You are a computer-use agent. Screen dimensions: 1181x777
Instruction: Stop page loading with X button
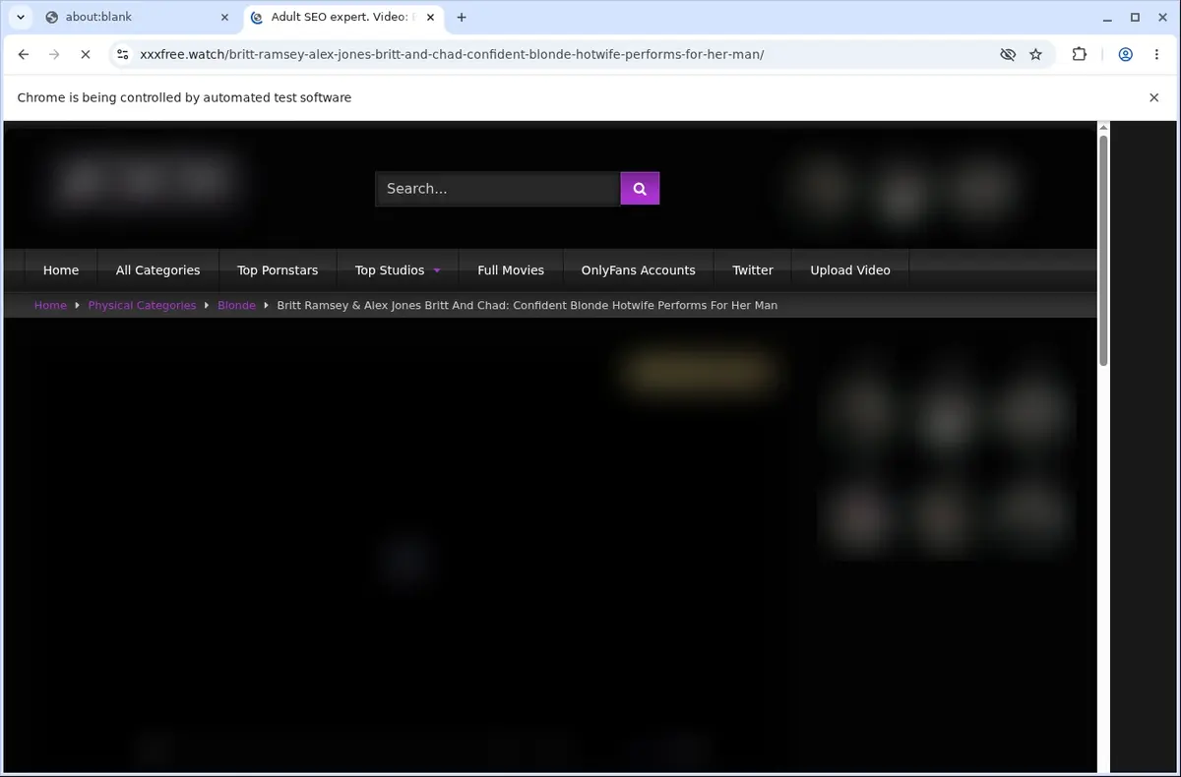[86, 55]
